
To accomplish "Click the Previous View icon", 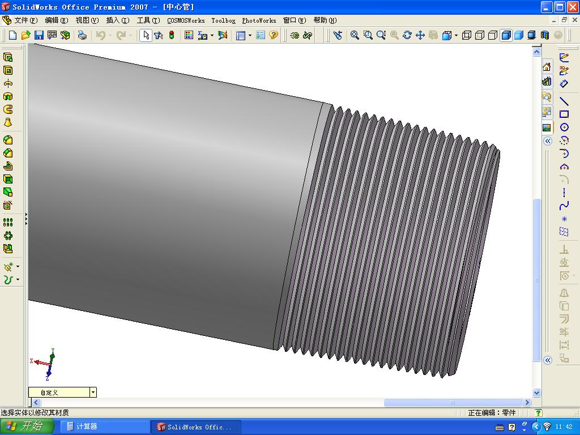I will (x=338, y=35).
